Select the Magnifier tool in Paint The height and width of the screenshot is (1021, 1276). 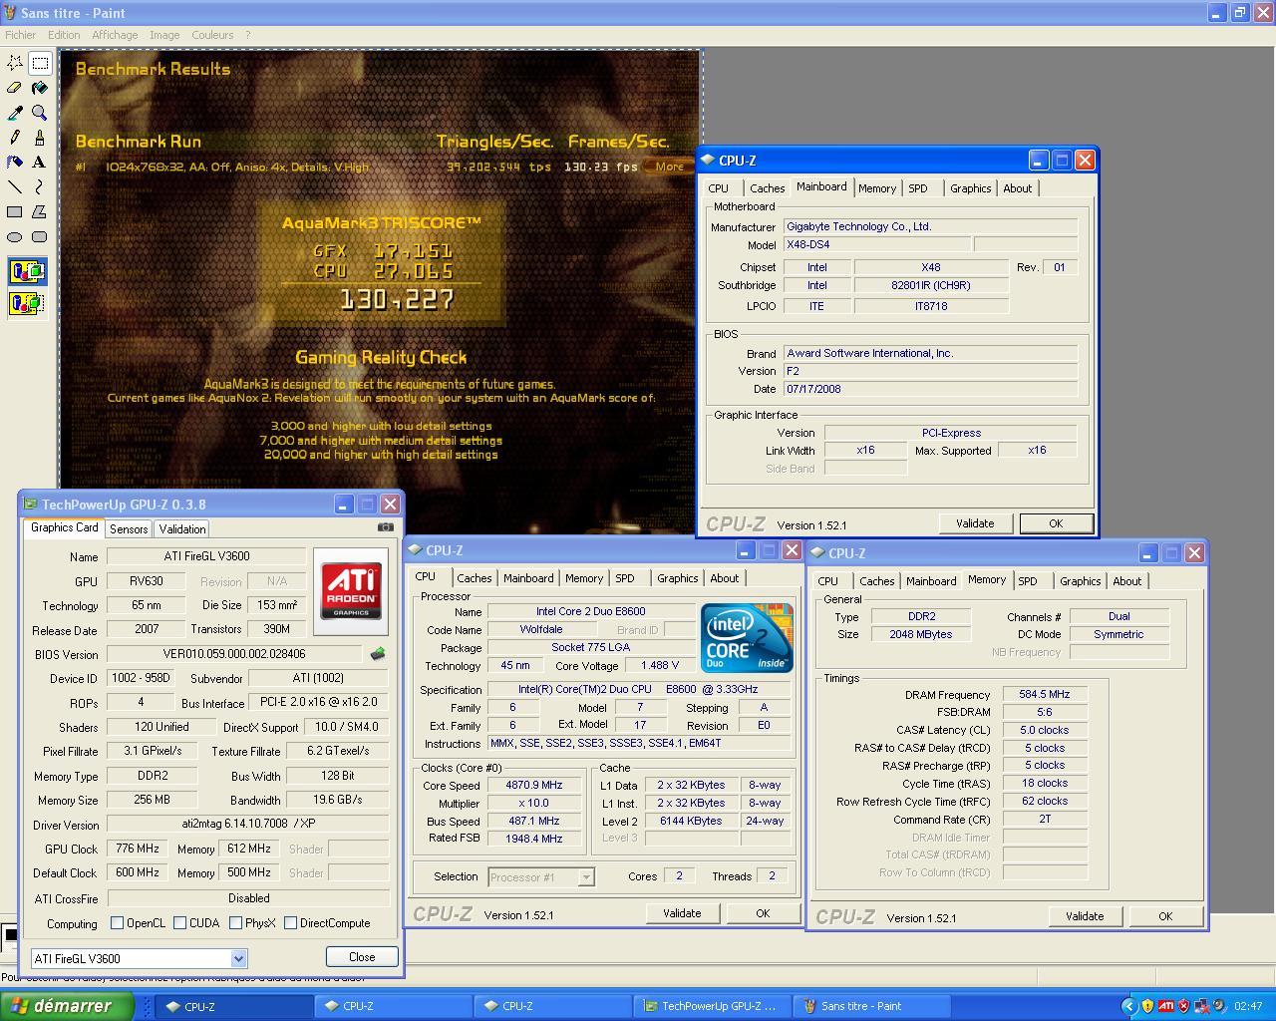(x=40, y=113)
